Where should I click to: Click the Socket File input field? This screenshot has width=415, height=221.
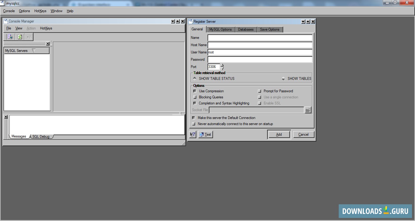point(257,110)
